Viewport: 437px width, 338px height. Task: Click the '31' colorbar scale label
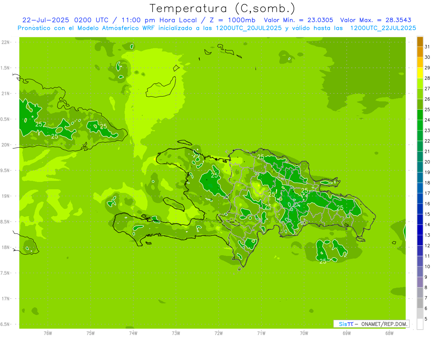tap(428, 47)
